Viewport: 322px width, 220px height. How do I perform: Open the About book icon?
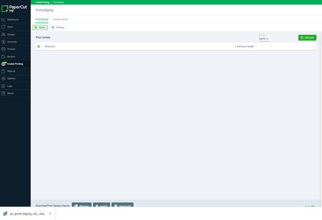[3, 93]
